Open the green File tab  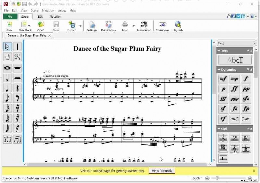click(x=10, y=17)
